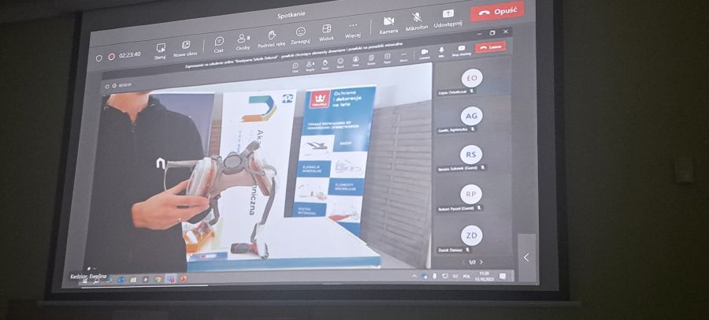Click the 02:23:40 meeting timer
Viewport: 709px width, 320px height.
[x=130, y=54]
